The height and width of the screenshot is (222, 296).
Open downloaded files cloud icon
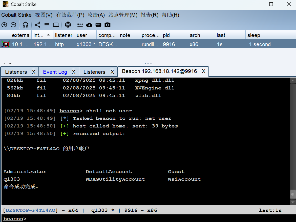click(89, 25)
